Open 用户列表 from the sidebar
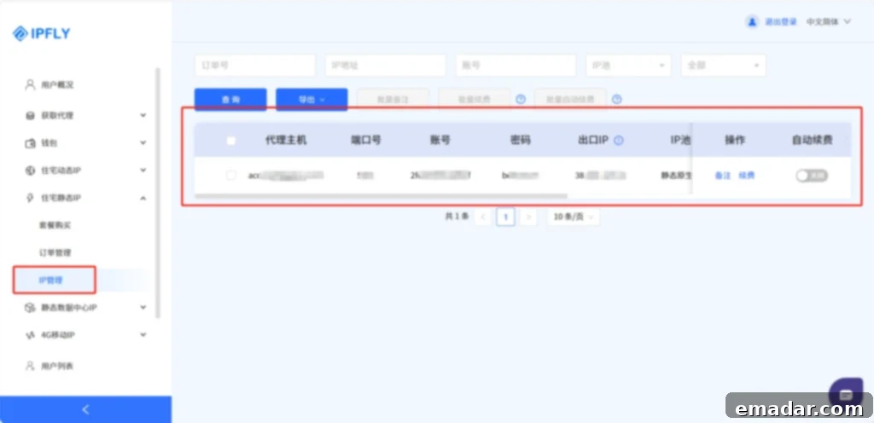The image size is (874, 423). (57, 366)
